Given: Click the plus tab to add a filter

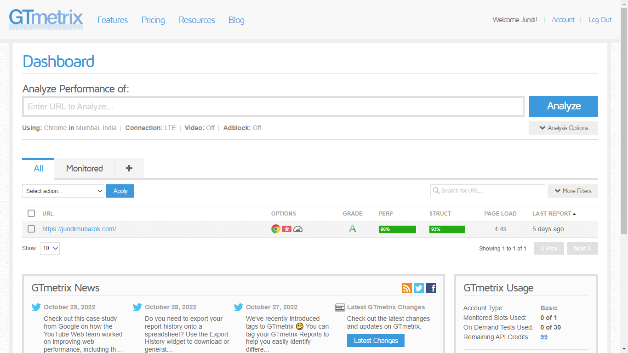Looking at the screenshot, I should coord(129,168).
